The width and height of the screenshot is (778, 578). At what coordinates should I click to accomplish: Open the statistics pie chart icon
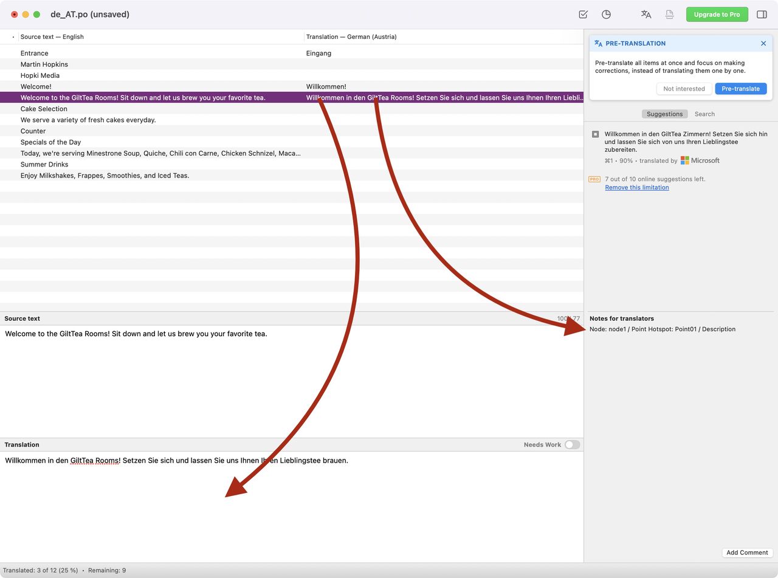[606, 15]
